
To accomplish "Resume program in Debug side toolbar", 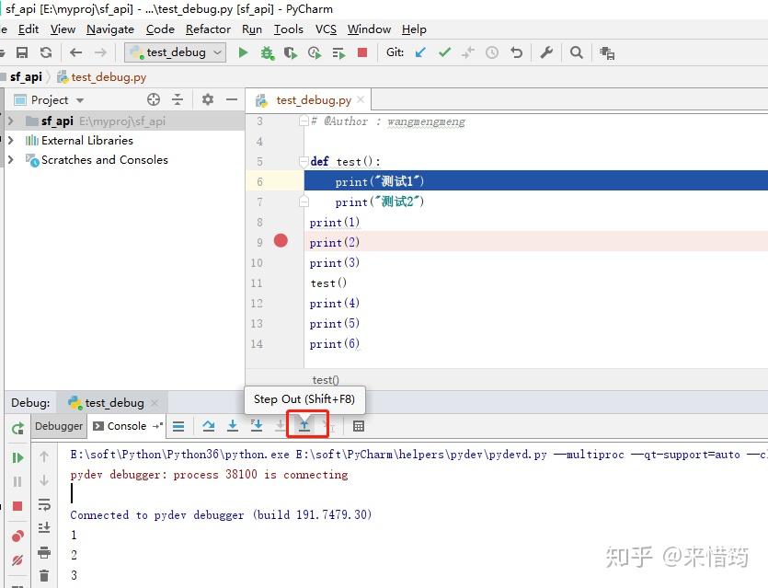I will click(17, 457).
